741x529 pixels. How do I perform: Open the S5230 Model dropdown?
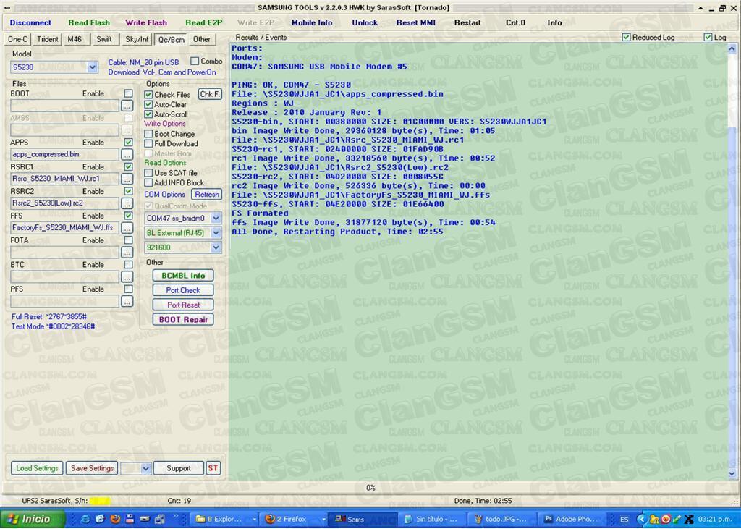[x=92, y=67]
